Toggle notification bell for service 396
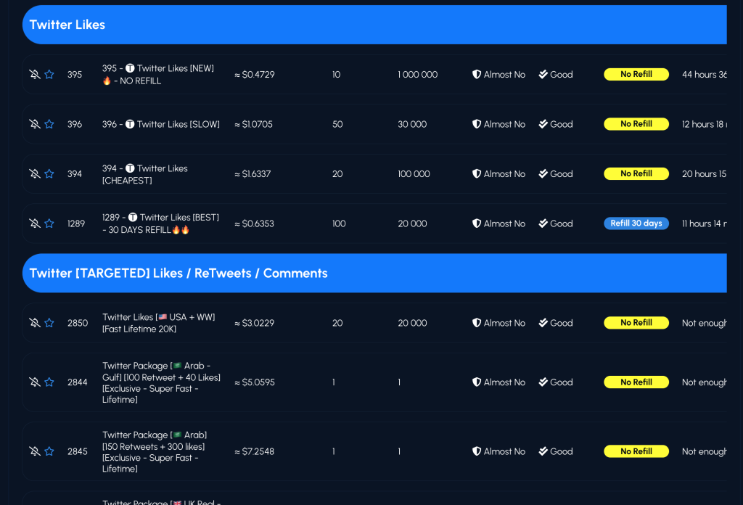Screen dimensions: 743x505 click(x=35, y=124)
